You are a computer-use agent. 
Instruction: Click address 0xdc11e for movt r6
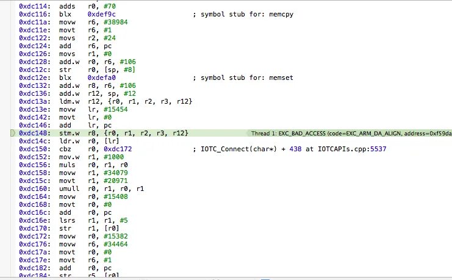point(35,30)
